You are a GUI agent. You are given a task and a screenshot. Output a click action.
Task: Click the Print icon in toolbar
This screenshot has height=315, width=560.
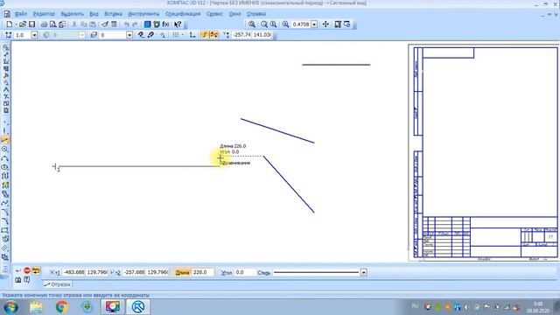click(x=44, y=24)
